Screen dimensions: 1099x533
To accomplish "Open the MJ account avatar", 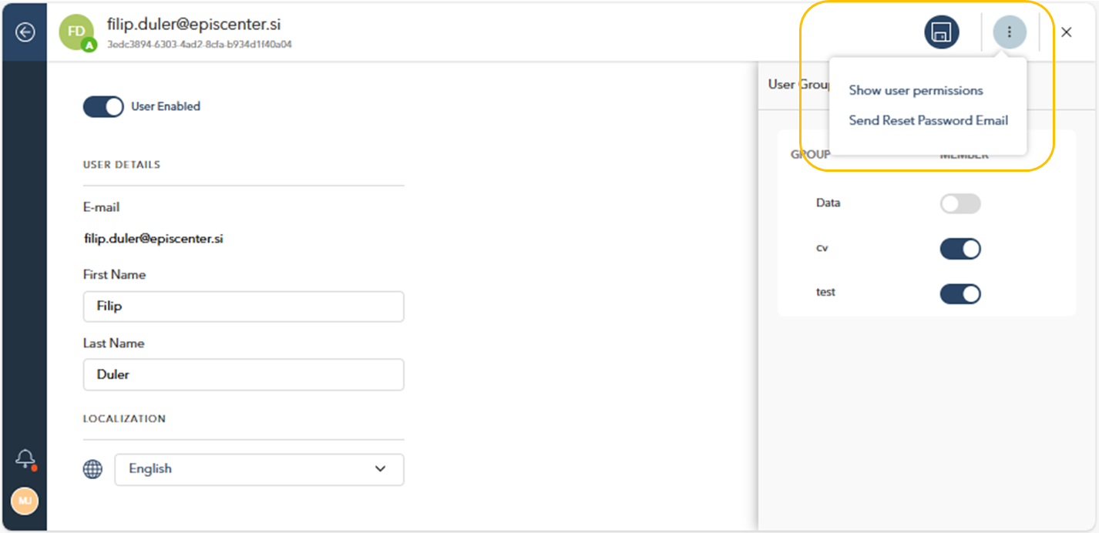I will pos(25,501).
